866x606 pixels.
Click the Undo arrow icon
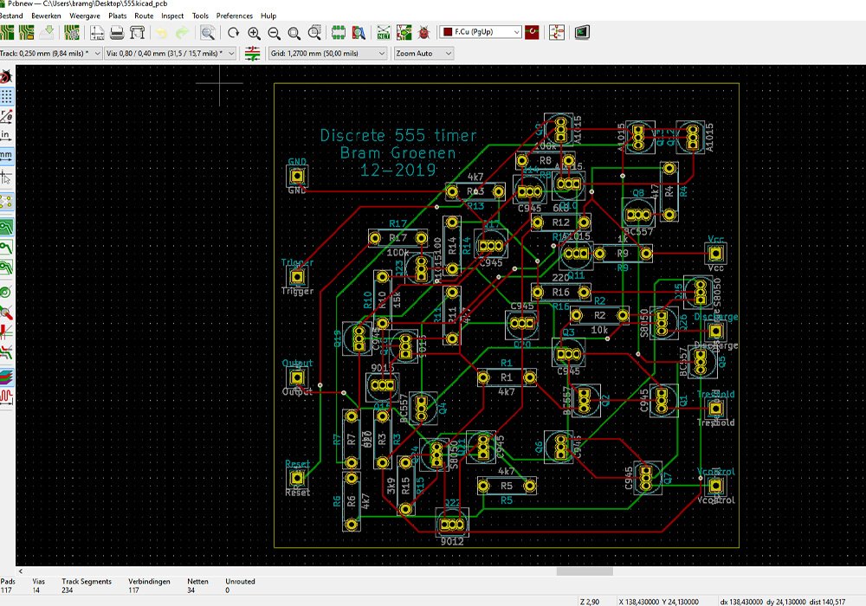[162, 33]
